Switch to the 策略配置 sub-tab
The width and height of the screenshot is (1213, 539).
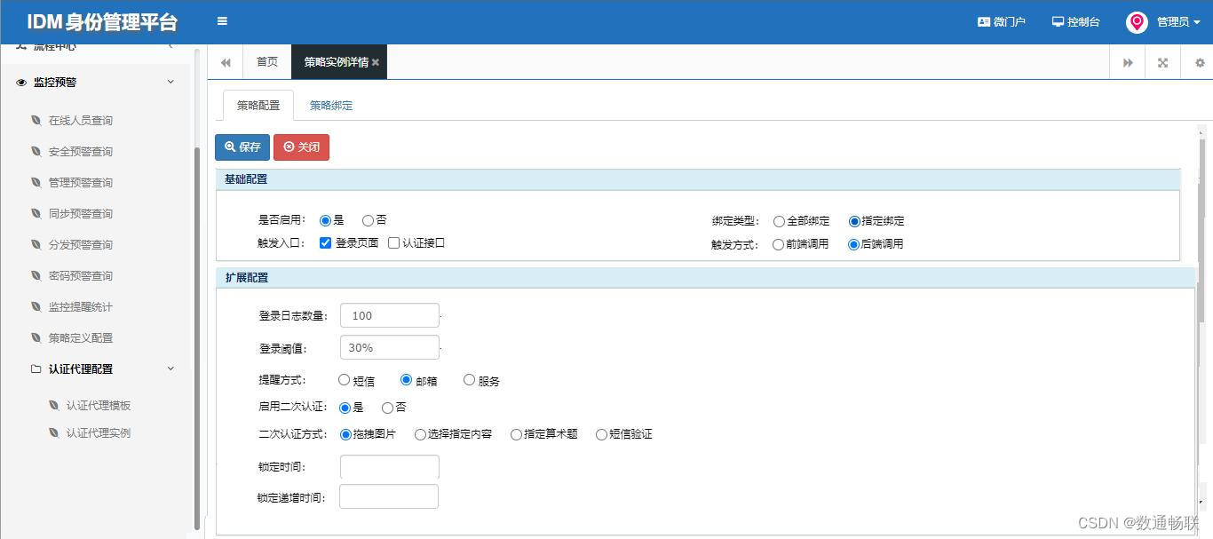point(258,105)
